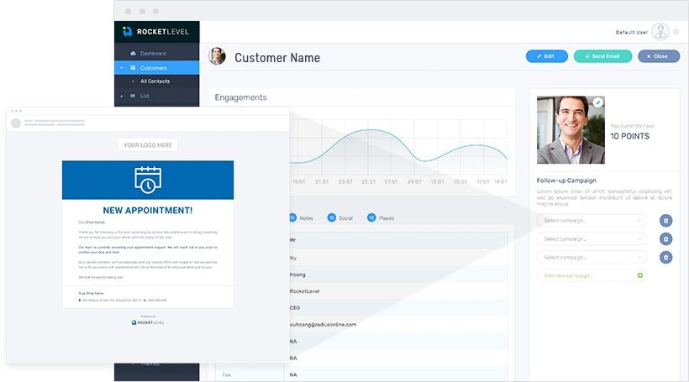Open the first Select campaign dropdown
This screenshot has height=382, width=689.
tap(592, 221)
